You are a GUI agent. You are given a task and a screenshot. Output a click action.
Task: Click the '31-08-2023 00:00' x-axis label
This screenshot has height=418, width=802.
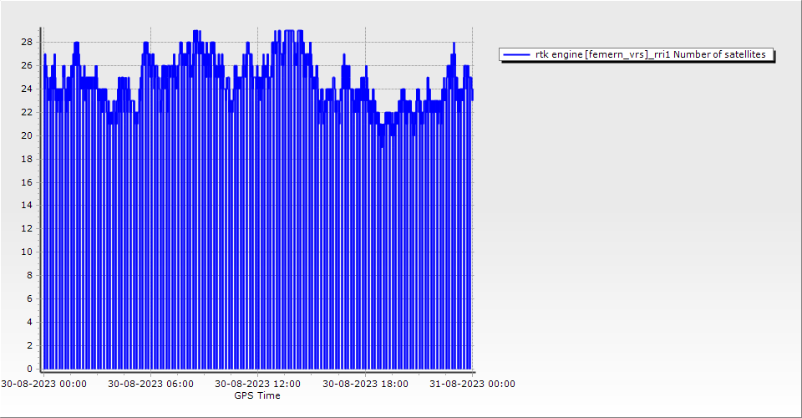472,384
